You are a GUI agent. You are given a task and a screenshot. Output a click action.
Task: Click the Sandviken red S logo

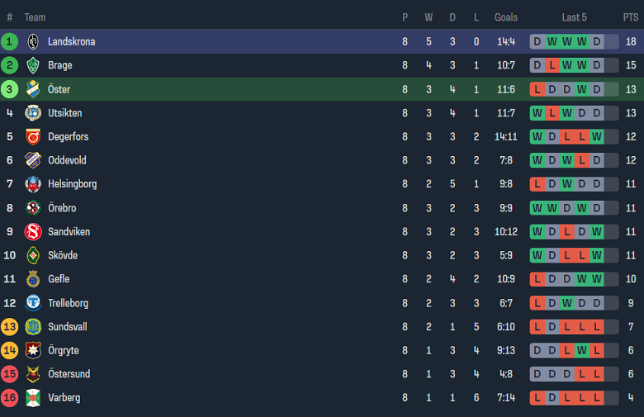coord(33,232)
